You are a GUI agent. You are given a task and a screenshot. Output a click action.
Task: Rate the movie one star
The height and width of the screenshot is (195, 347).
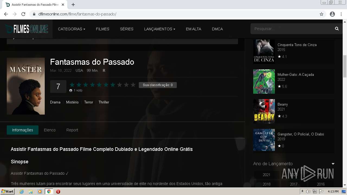pyautogui.click(x=72, y=85)
